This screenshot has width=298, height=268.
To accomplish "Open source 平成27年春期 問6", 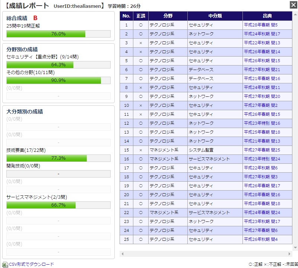I will [261, 230].
